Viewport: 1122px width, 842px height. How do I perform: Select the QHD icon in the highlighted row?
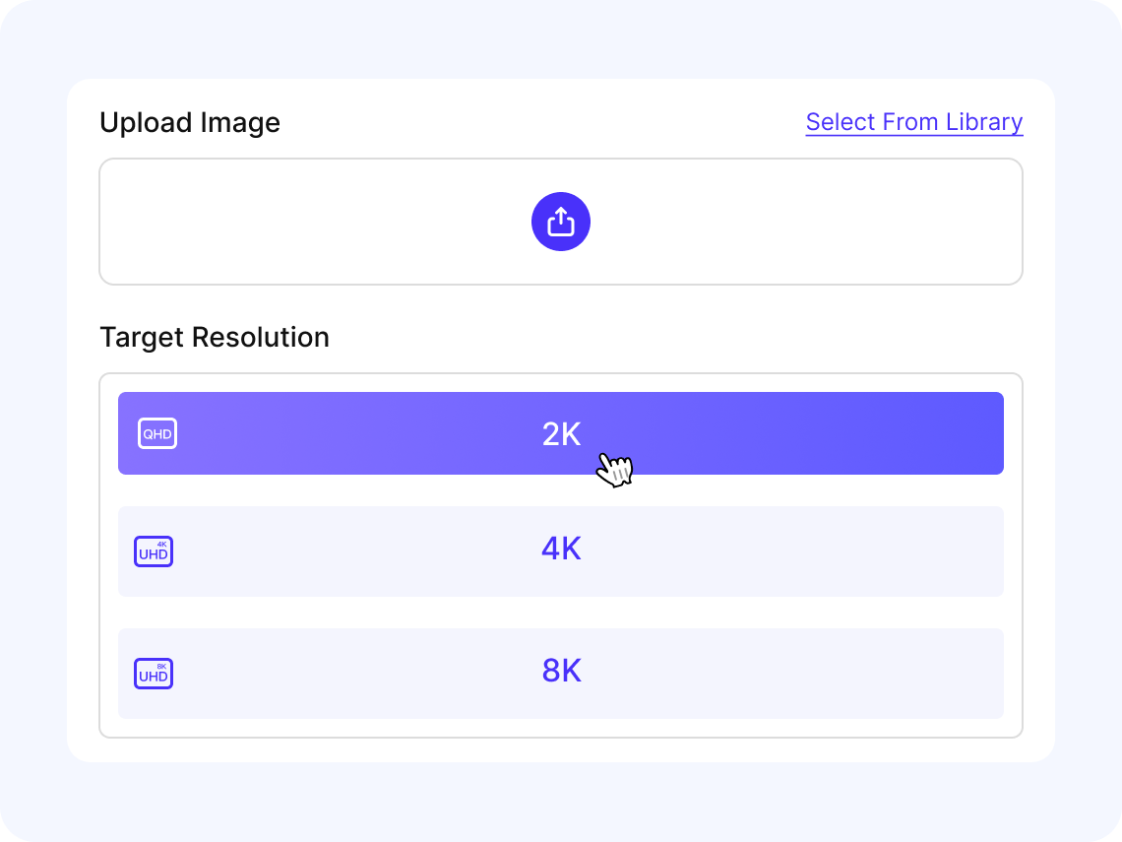[156, 433]
